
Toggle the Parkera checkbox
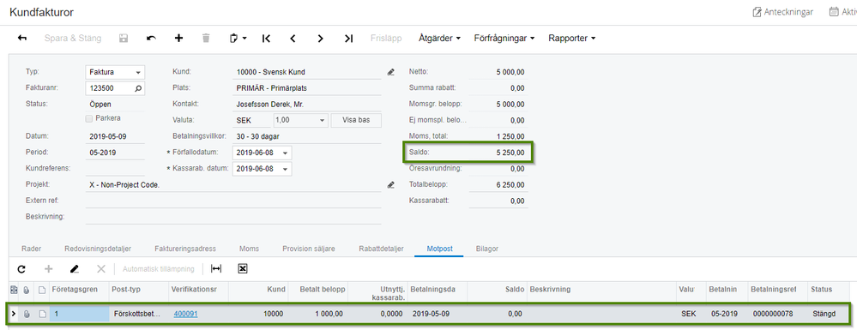[x=89, y=118]
